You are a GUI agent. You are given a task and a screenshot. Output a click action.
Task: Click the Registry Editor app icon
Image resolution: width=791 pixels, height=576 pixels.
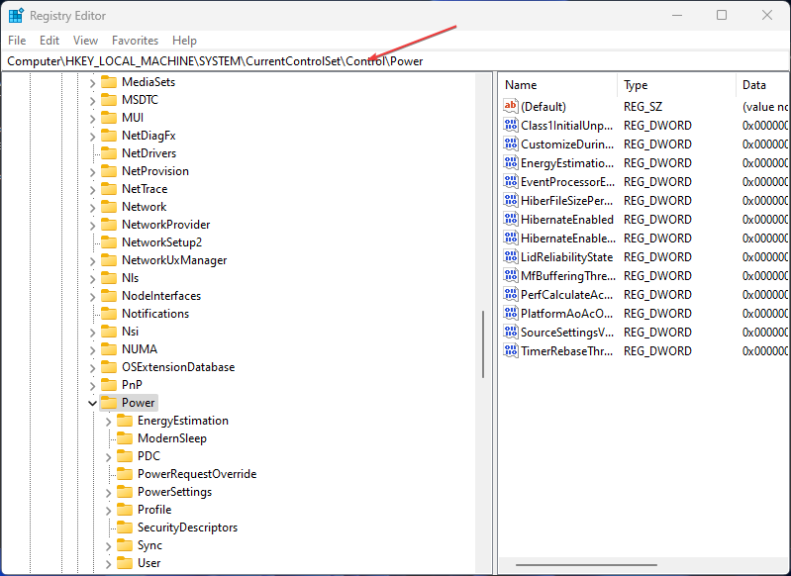tap(16, 16)
